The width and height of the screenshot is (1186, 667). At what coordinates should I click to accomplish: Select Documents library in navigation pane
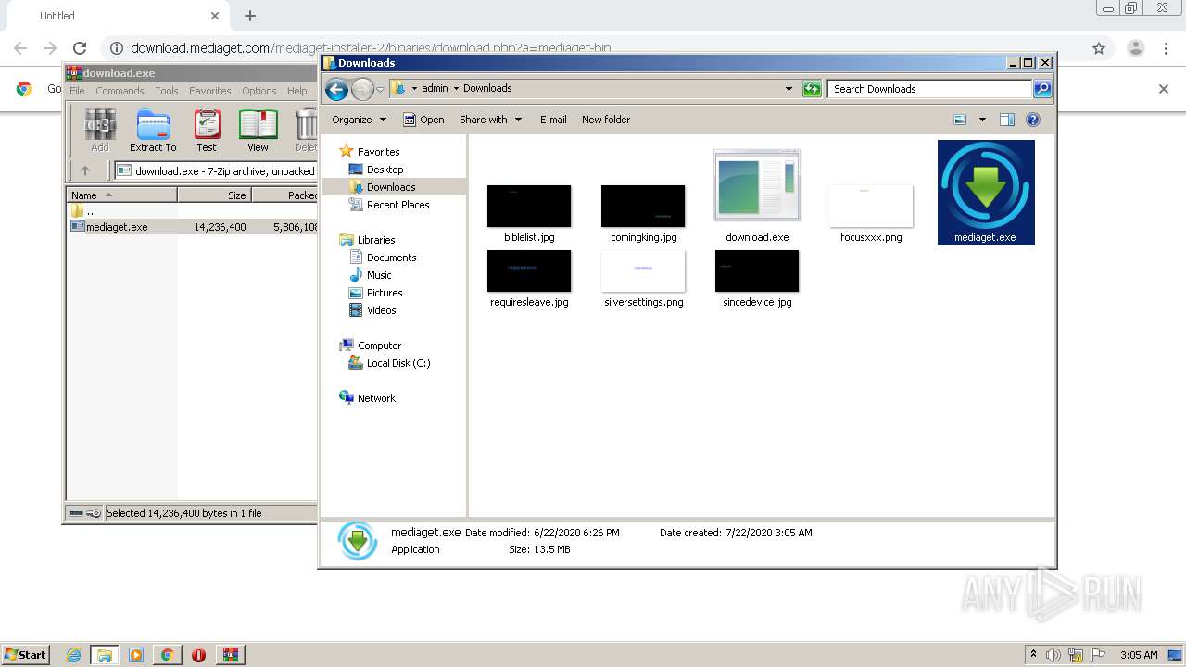(x=383, y=258)
